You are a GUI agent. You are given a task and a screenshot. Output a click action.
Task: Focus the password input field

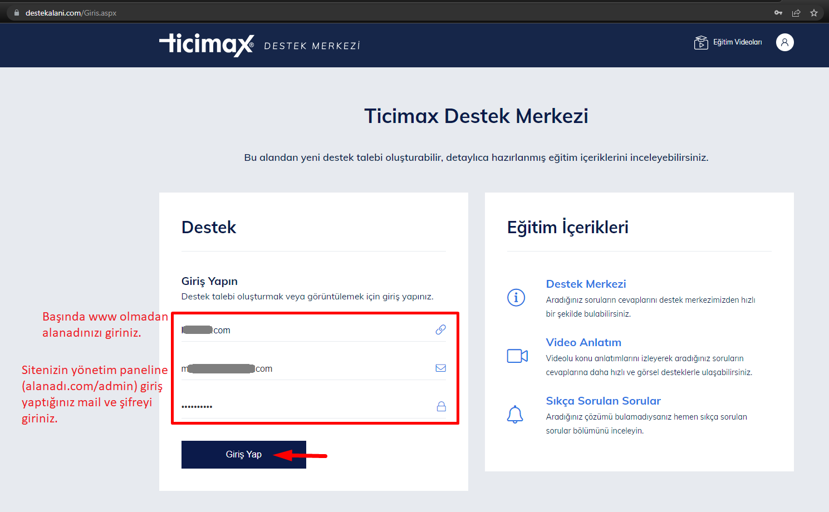313,407
